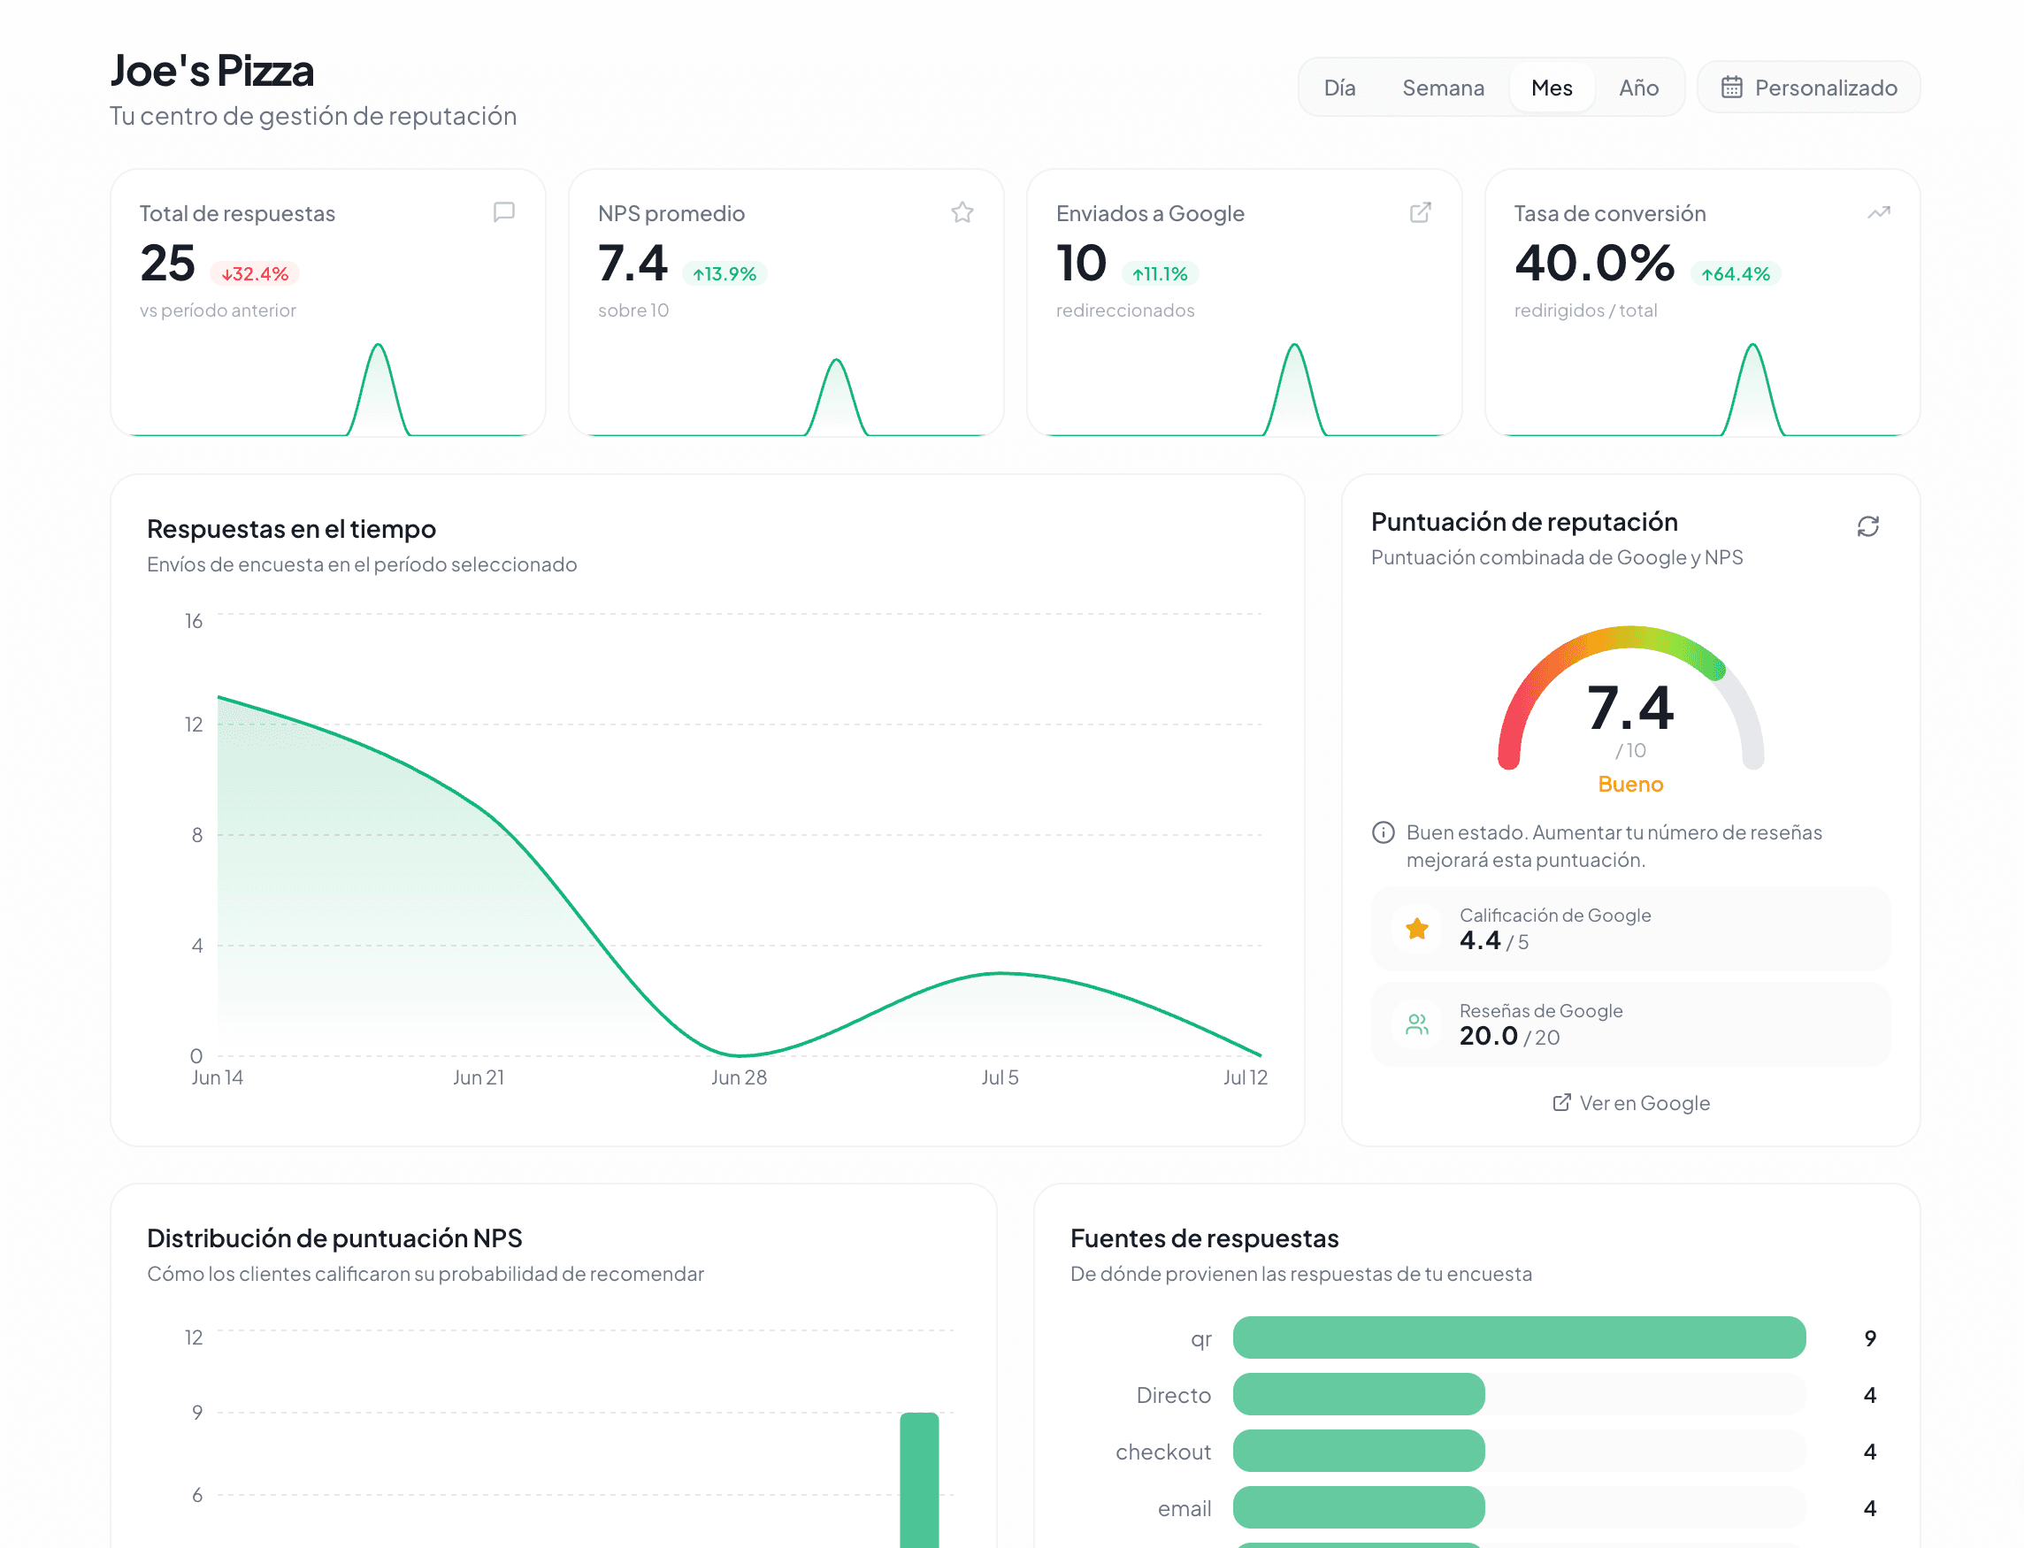Click the Reseñas de Google 20.0 / 20 row
Image resolution: width=2024 pixels, height=1548 pixels.
coord(1630,1023)
